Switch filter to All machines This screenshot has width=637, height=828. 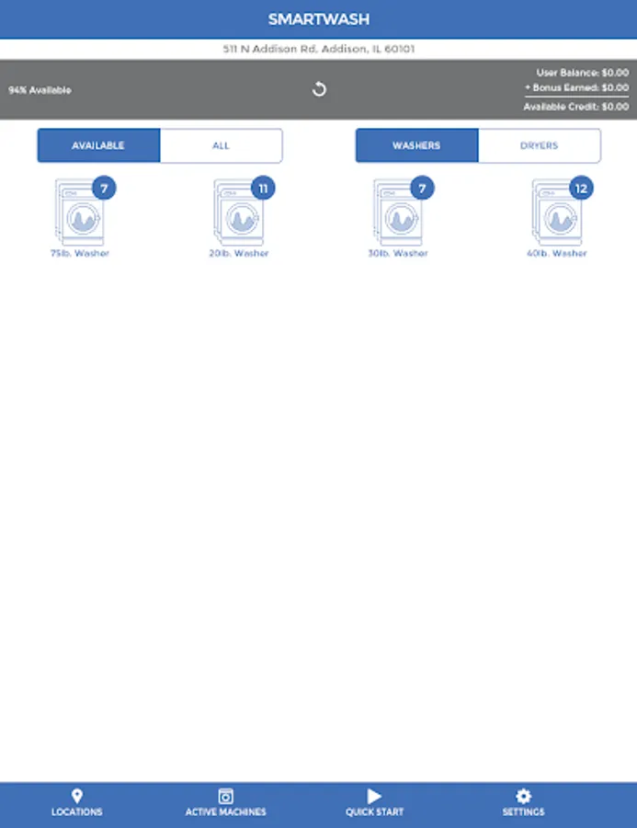point(222,145)
